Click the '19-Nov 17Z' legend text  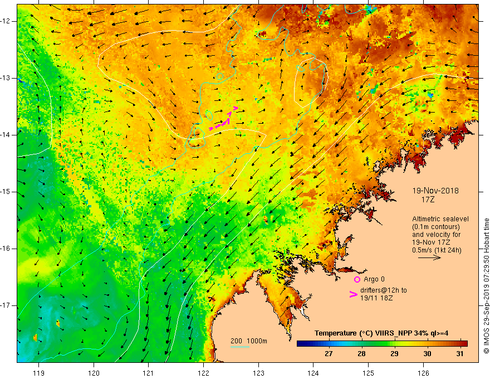coord(432,242)
